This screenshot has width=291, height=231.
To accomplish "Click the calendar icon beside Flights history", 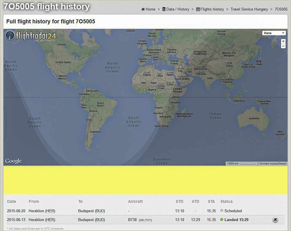I will pos(198,9).
